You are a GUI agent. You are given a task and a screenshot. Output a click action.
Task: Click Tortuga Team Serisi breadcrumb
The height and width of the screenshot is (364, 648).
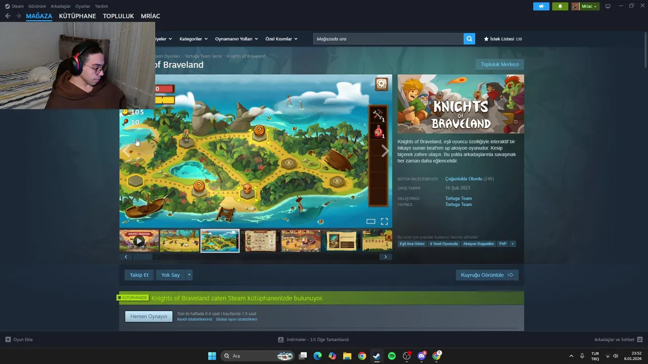coord(203,56)
